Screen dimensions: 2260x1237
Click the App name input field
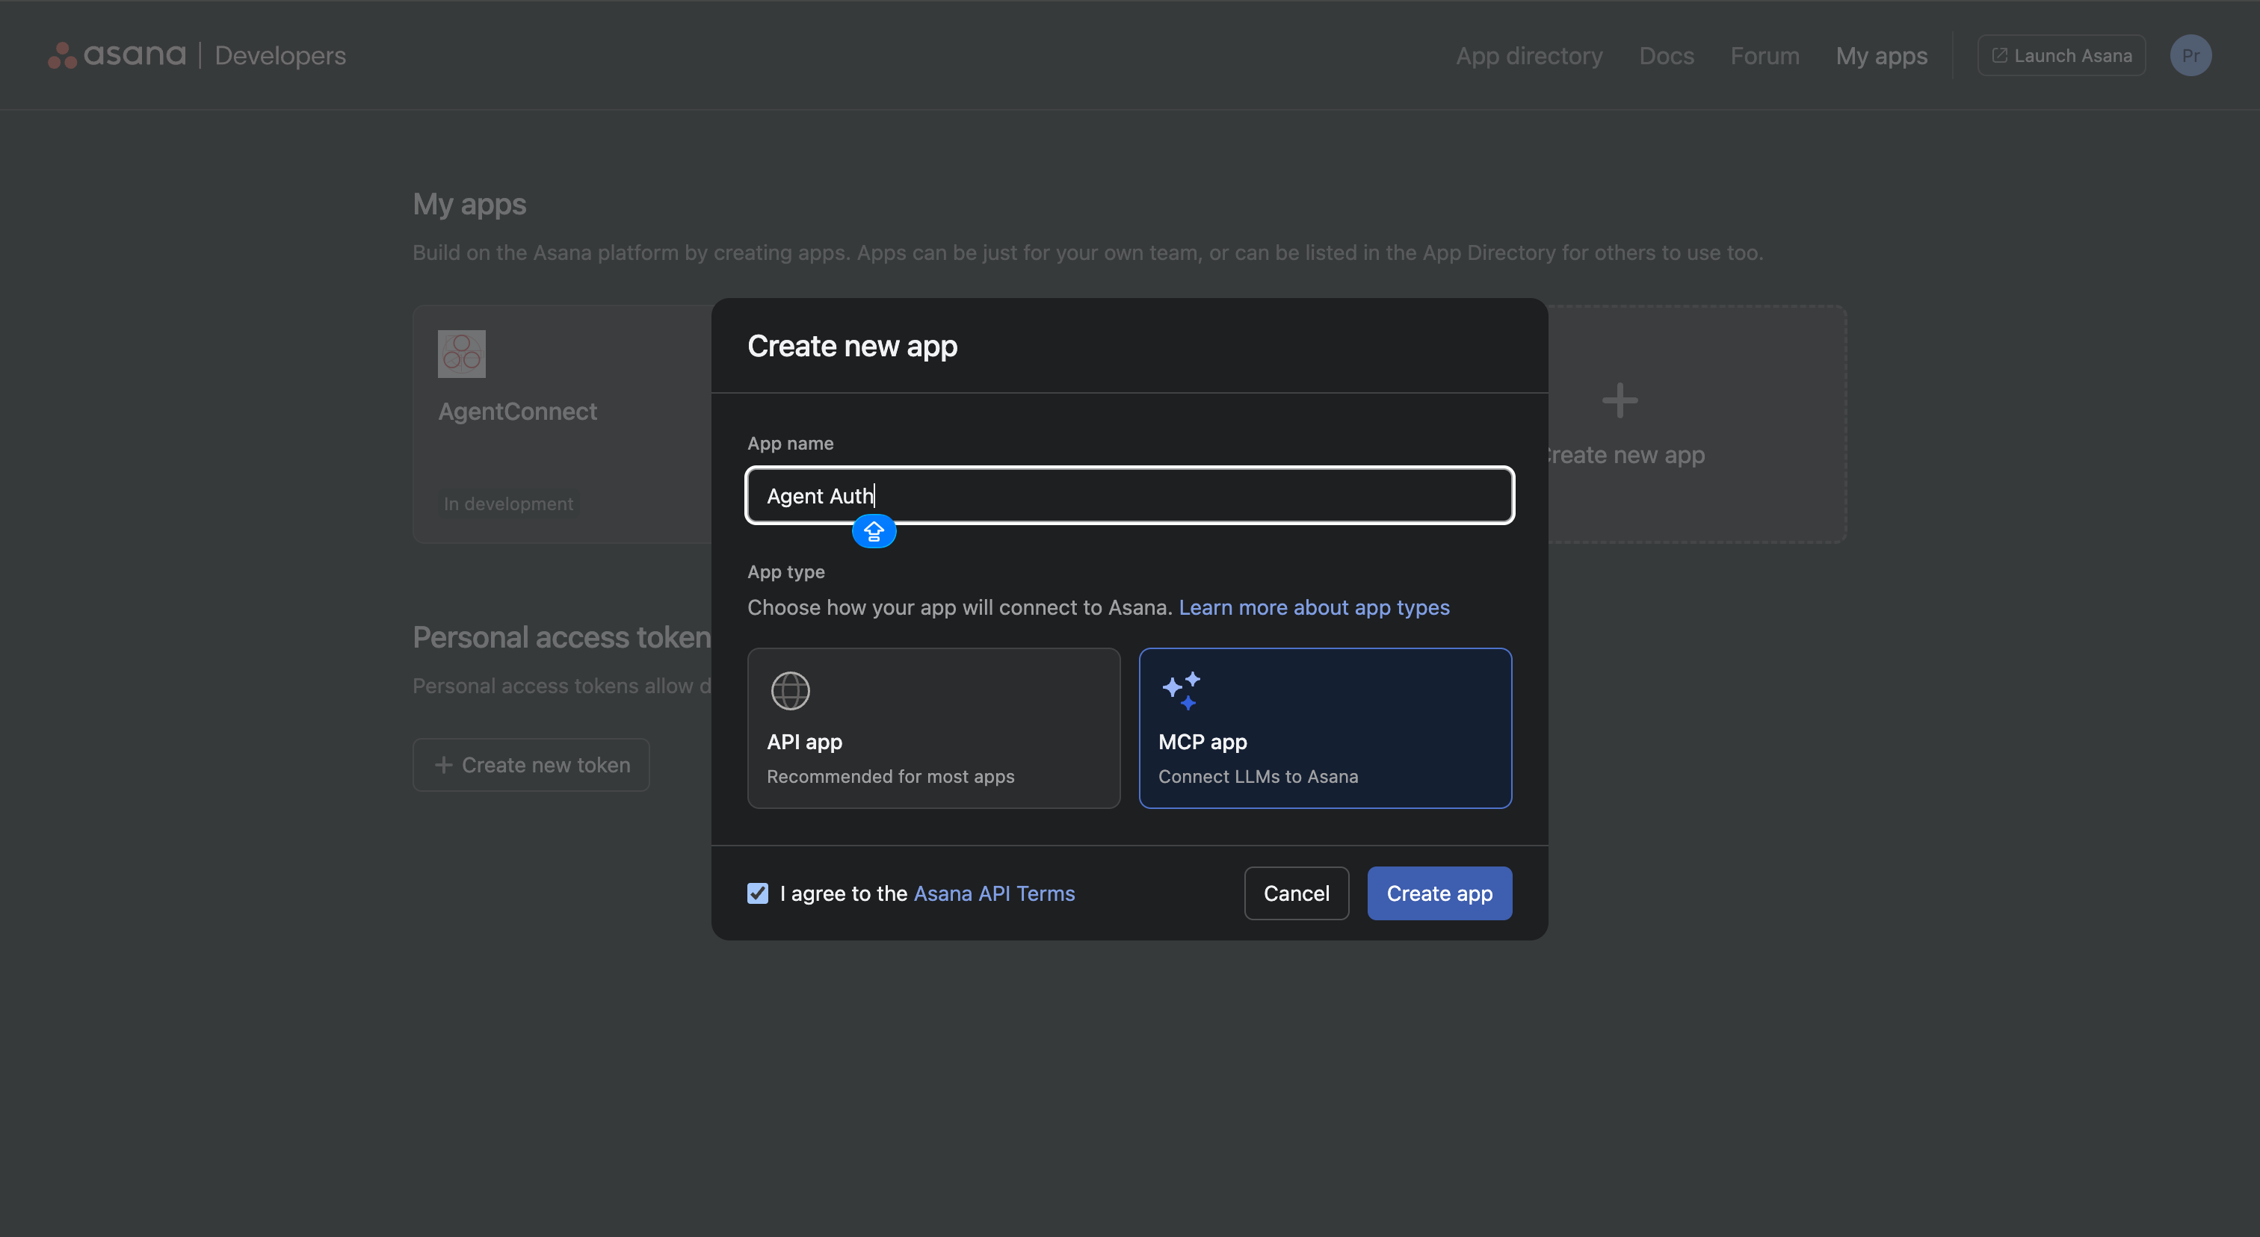pos(1129,495)
